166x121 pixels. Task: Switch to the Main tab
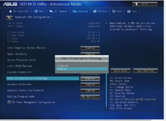39,11
